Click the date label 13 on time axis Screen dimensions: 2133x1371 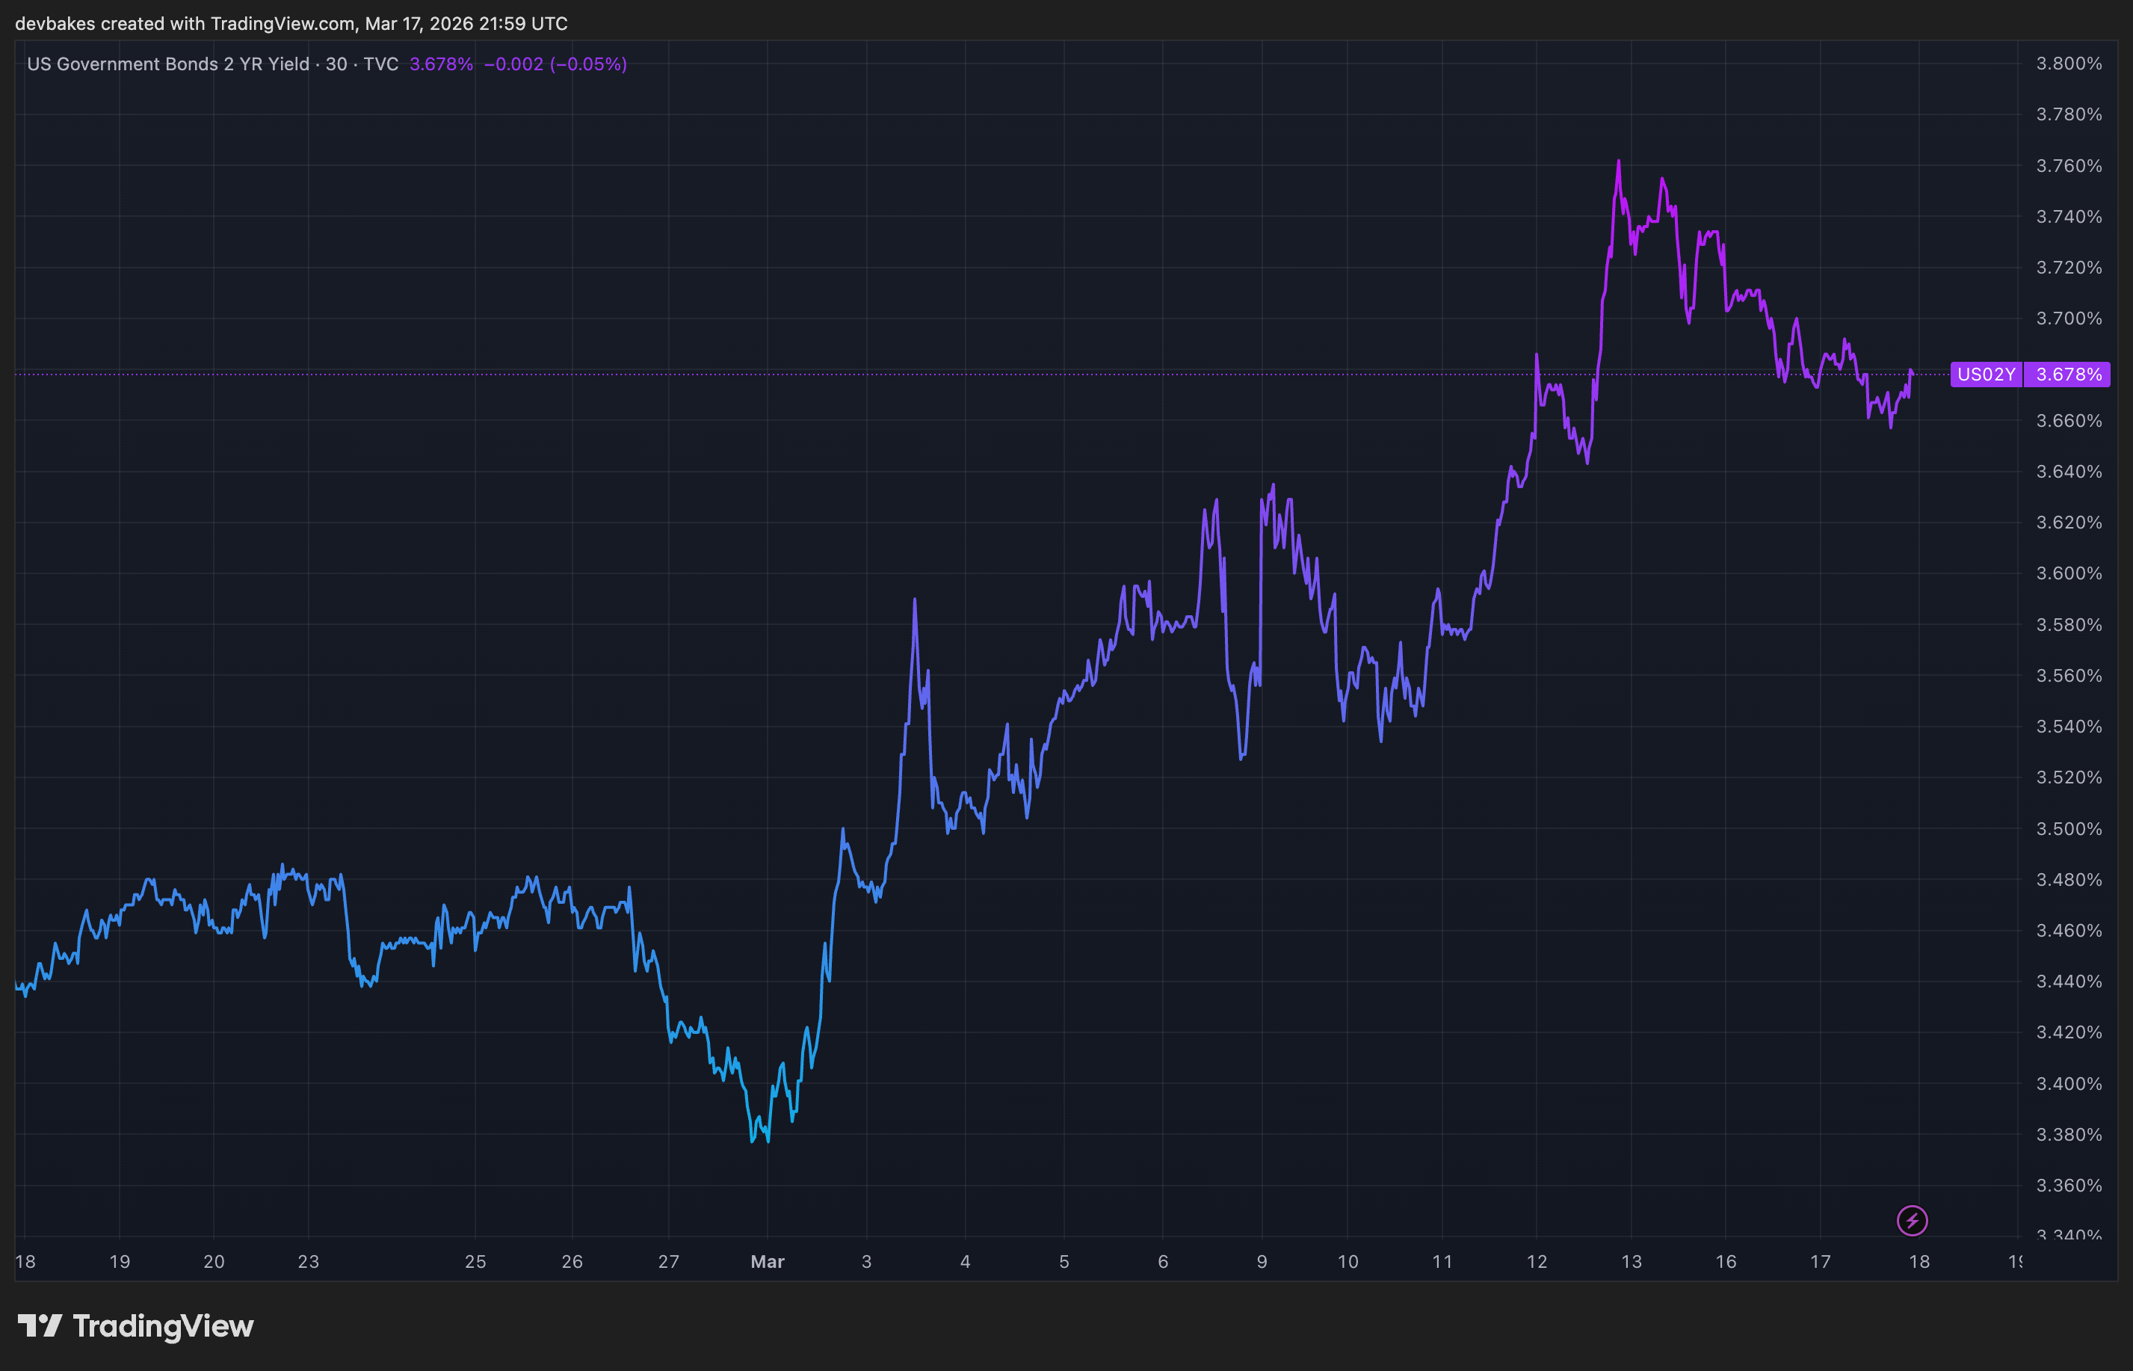(x=1630, y=1262)
